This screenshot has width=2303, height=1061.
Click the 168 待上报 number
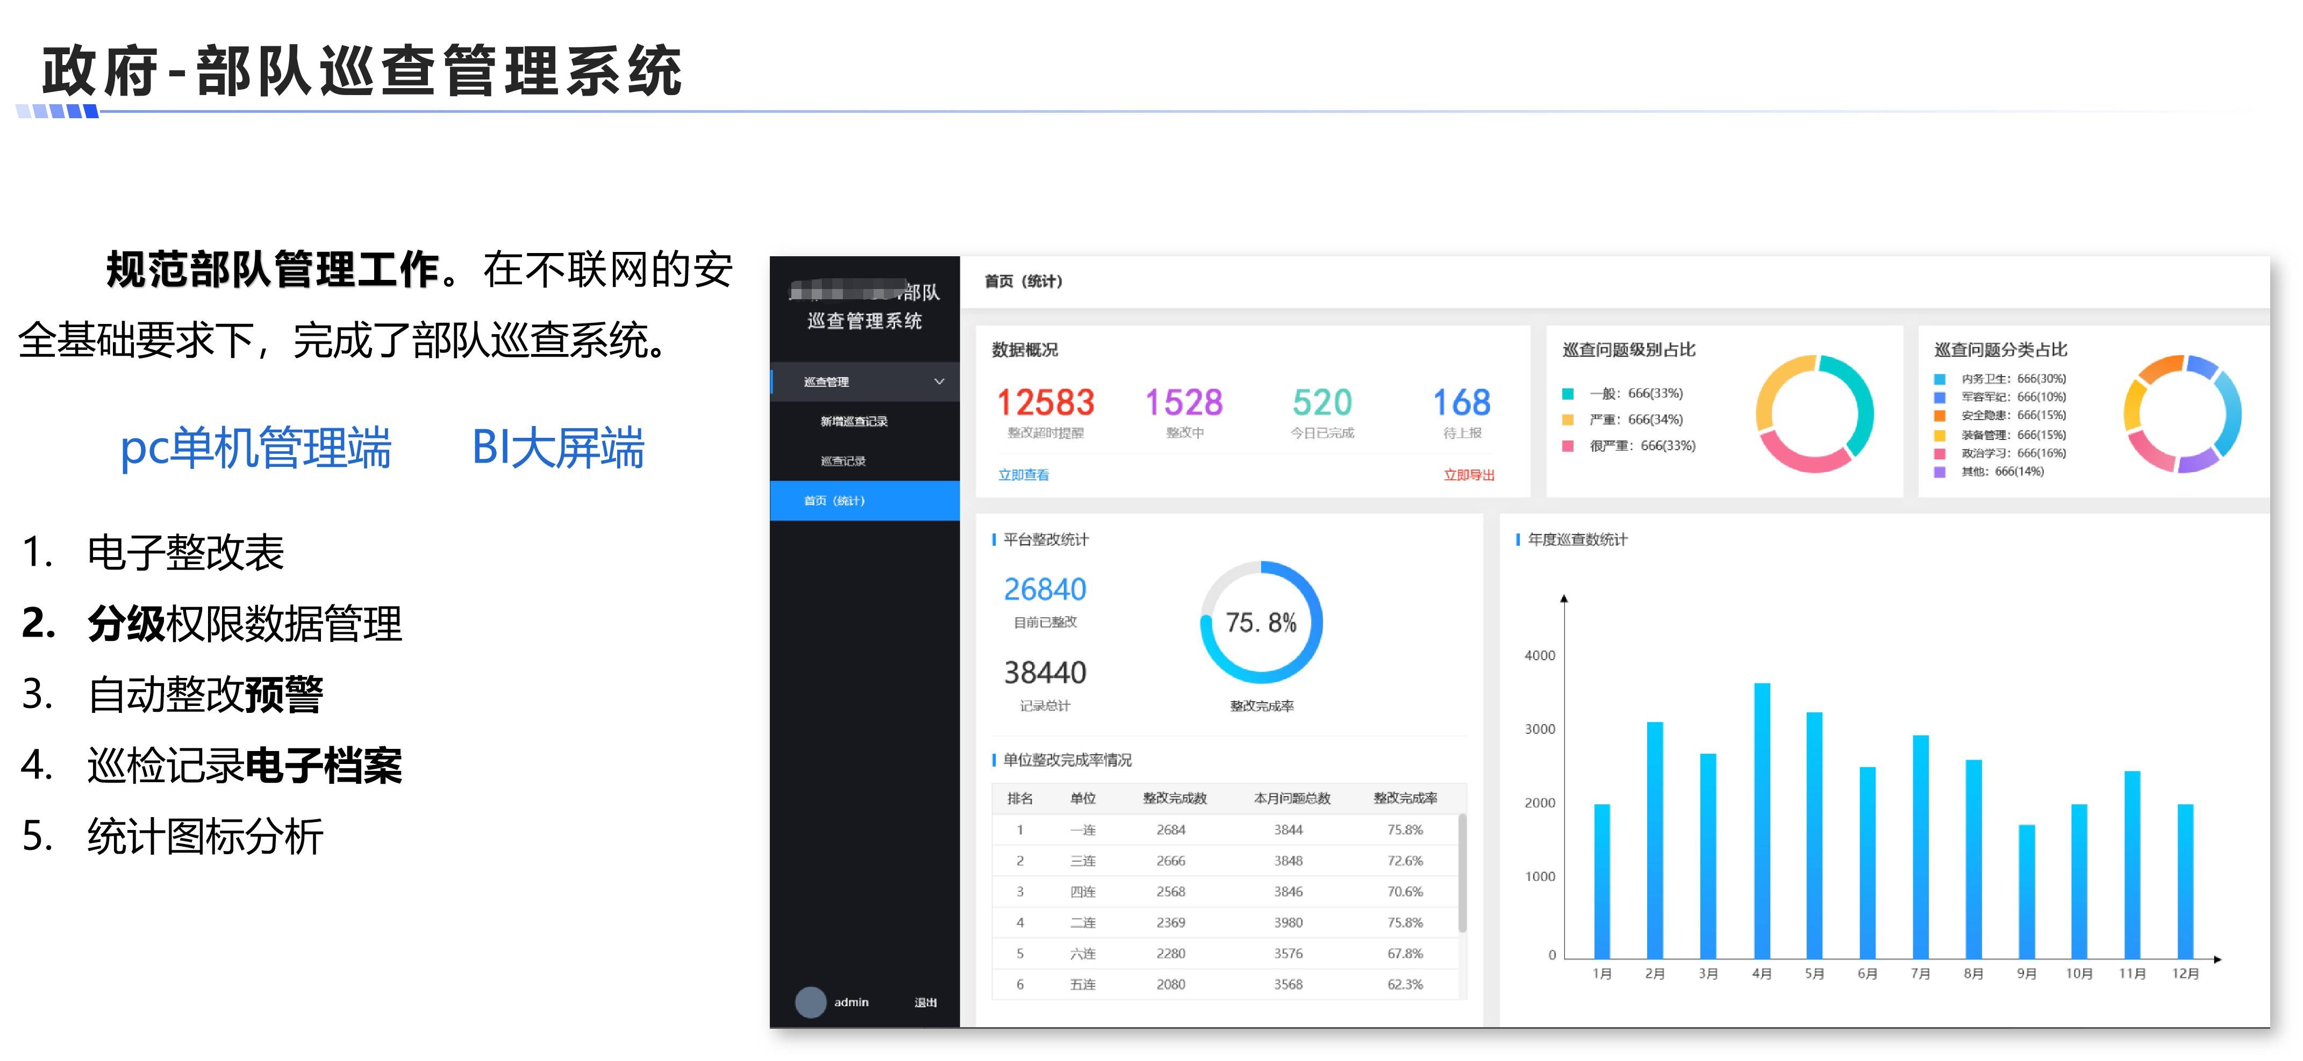click(x=1462, y=403)
